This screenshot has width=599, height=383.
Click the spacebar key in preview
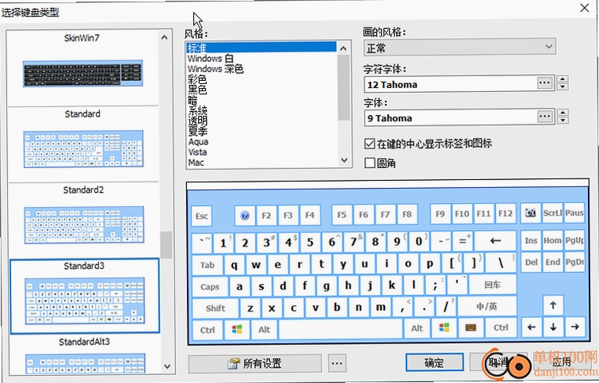click(x=341, y=329)
